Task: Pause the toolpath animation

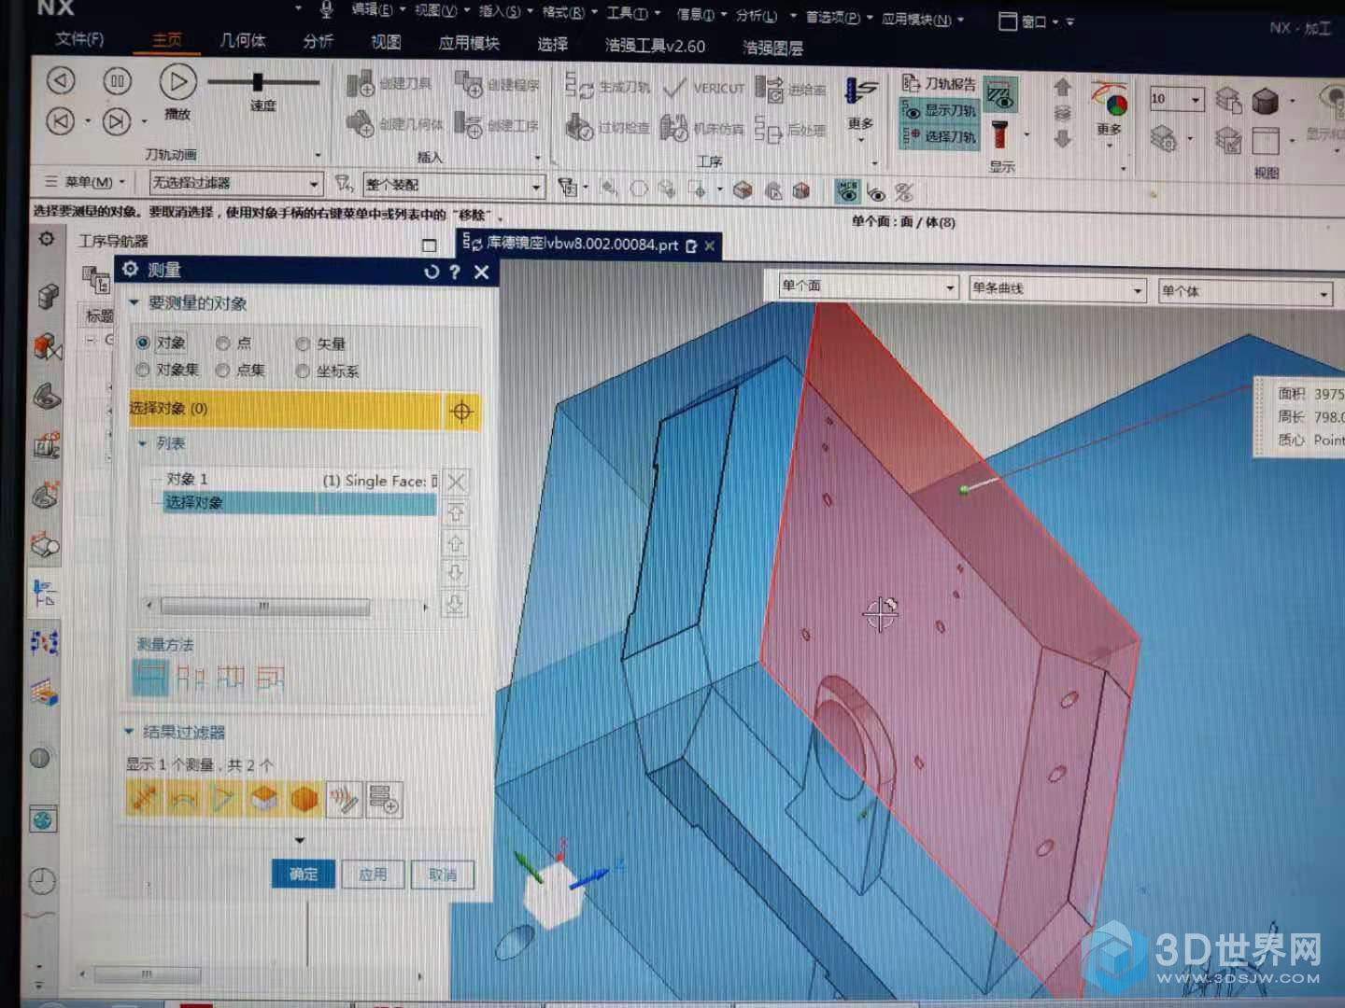Action: click(x=117, y=81)
